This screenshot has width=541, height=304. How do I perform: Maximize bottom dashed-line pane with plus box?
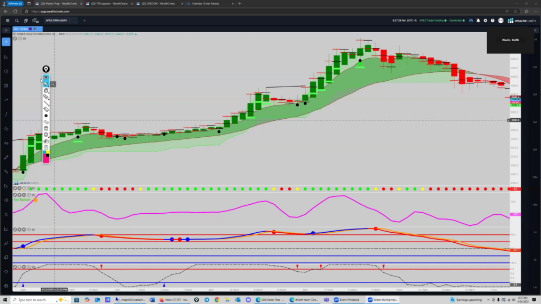pos(29,267)
